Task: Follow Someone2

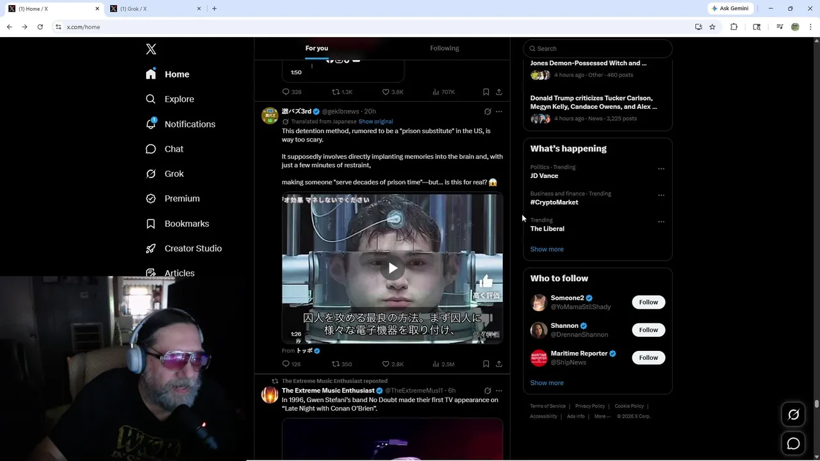Action: [648, 302]
